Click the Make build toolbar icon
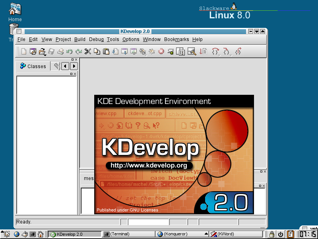 134,51
